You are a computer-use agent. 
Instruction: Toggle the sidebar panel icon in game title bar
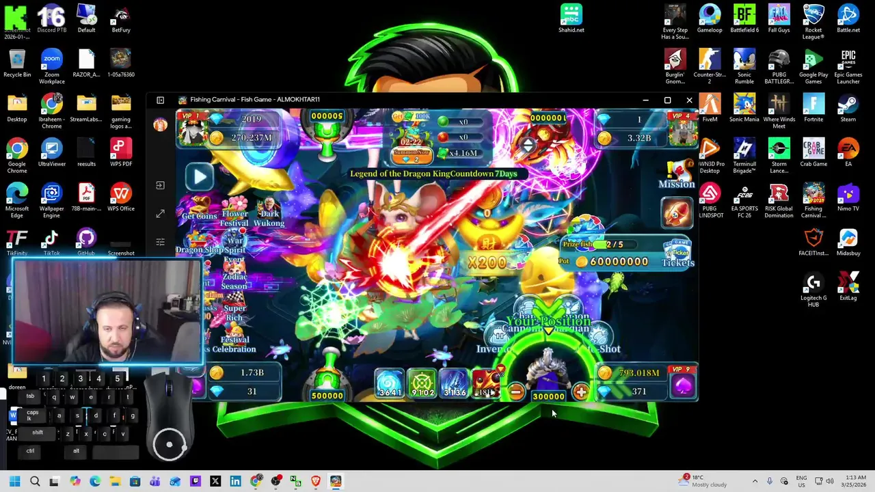[160, 100]
